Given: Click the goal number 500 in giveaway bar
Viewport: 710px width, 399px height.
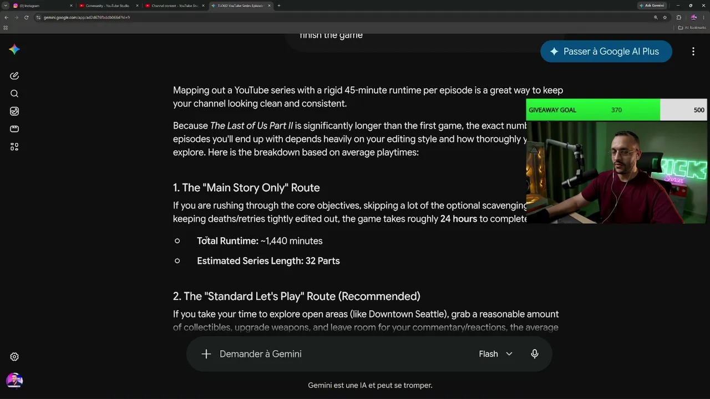Looking at the screenshot, I should (699, 110).
